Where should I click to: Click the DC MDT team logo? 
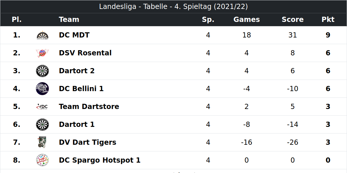point(43,35)
